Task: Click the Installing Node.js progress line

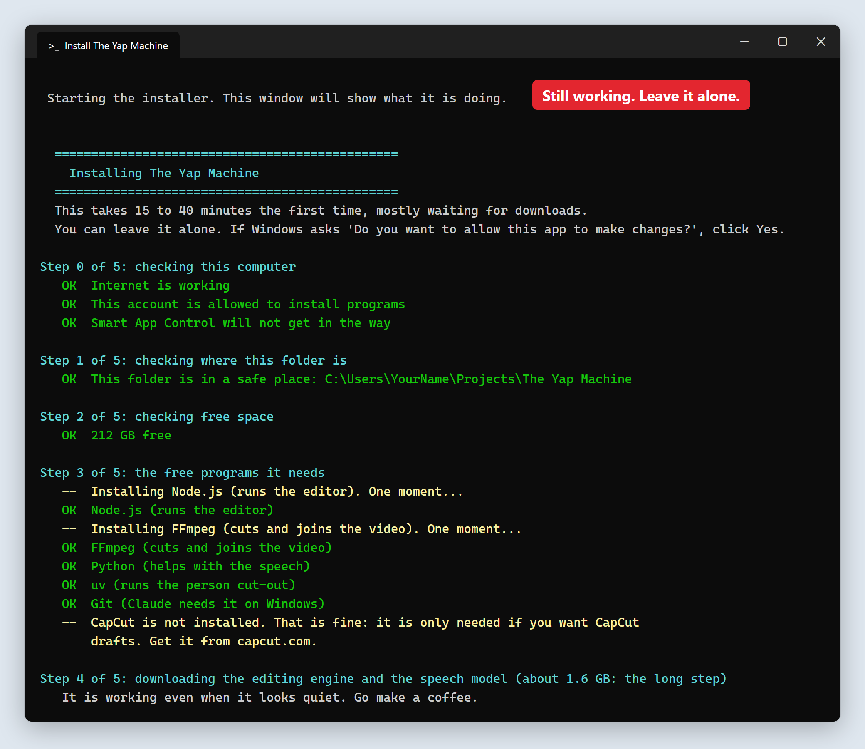Action: tap(262, 491)
